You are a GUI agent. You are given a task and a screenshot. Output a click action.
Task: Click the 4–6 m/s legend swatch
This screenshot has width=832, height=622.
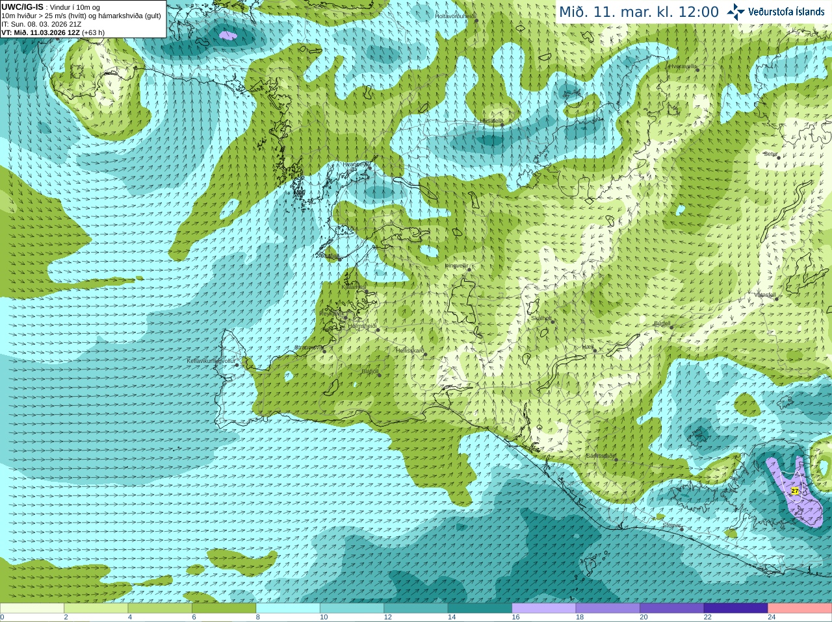coord(160,608)
